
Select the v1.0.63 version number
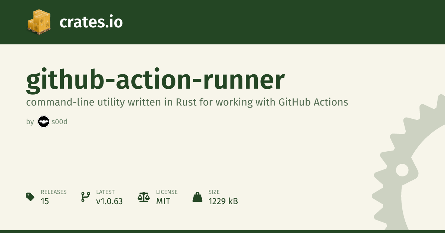tap(109, 202)
